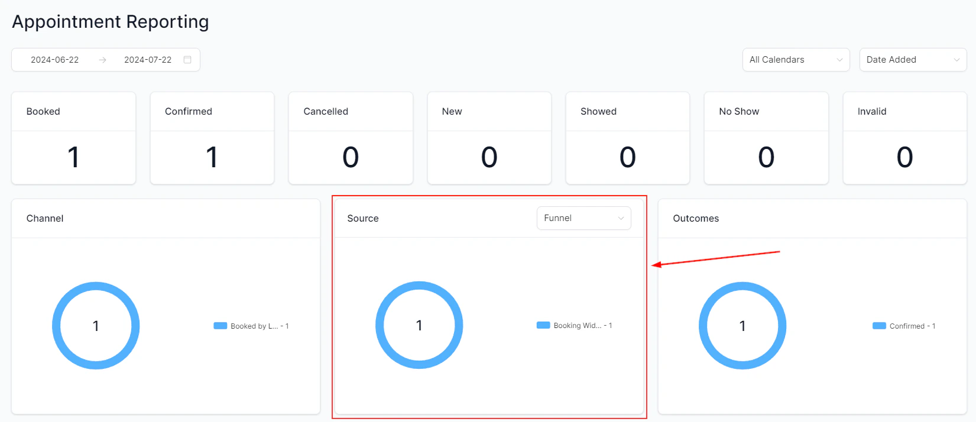Open the All Calendars dropdown

coord(796,60)
